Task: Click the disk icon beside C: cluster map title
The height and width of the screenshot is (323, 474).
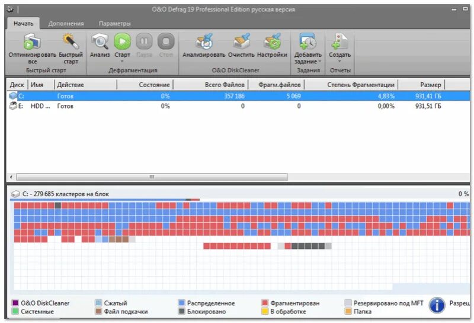Action: point(15,194)
